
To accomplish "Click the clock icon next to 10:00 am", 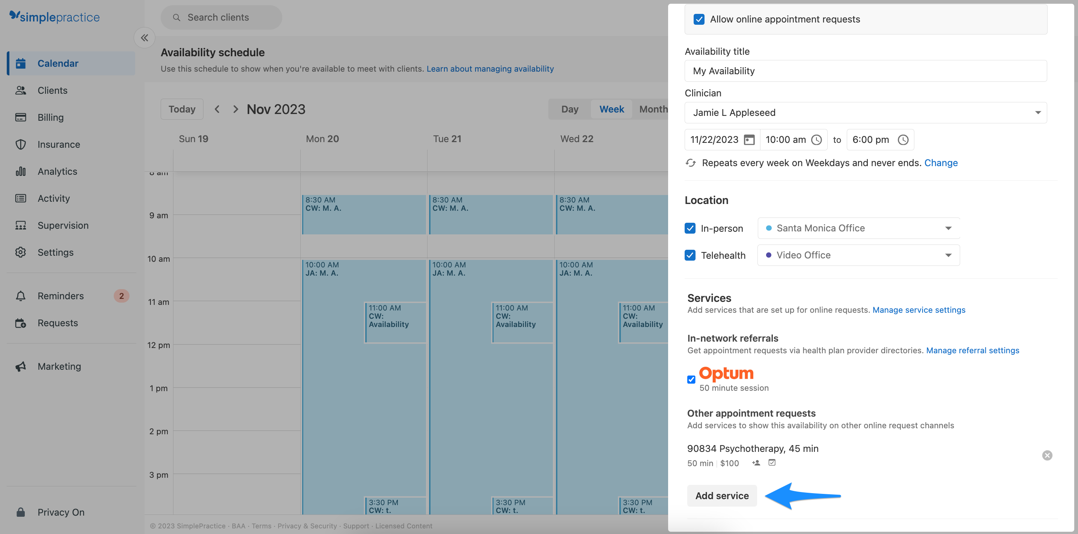I will (816, 139).
